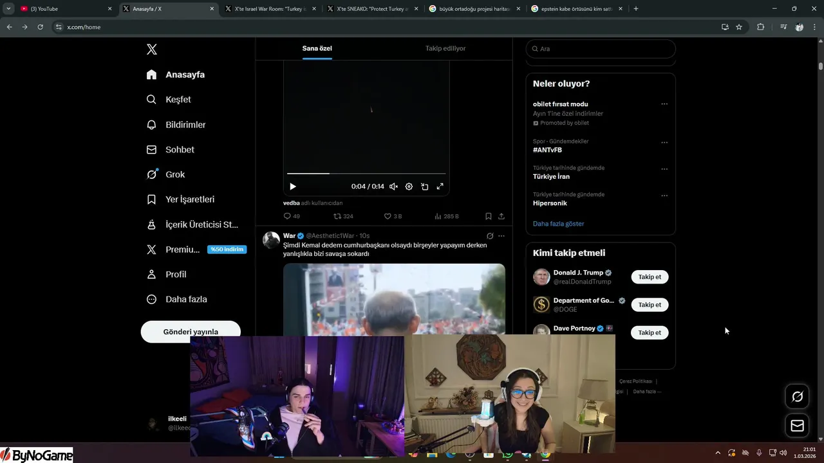Image resolution: width=824 pixels, height=463 pixels.
Task: Open options for #ANTvFB trend
Action: pyautogui.click(x=664, y=143)
